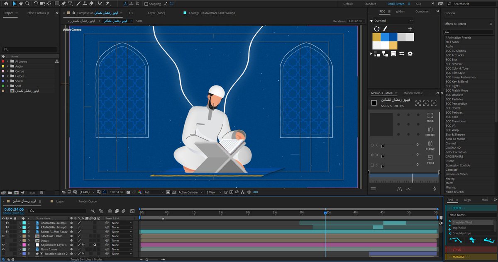
Task: Expand the Ai Layers folder
Action: tap(7, 61)
